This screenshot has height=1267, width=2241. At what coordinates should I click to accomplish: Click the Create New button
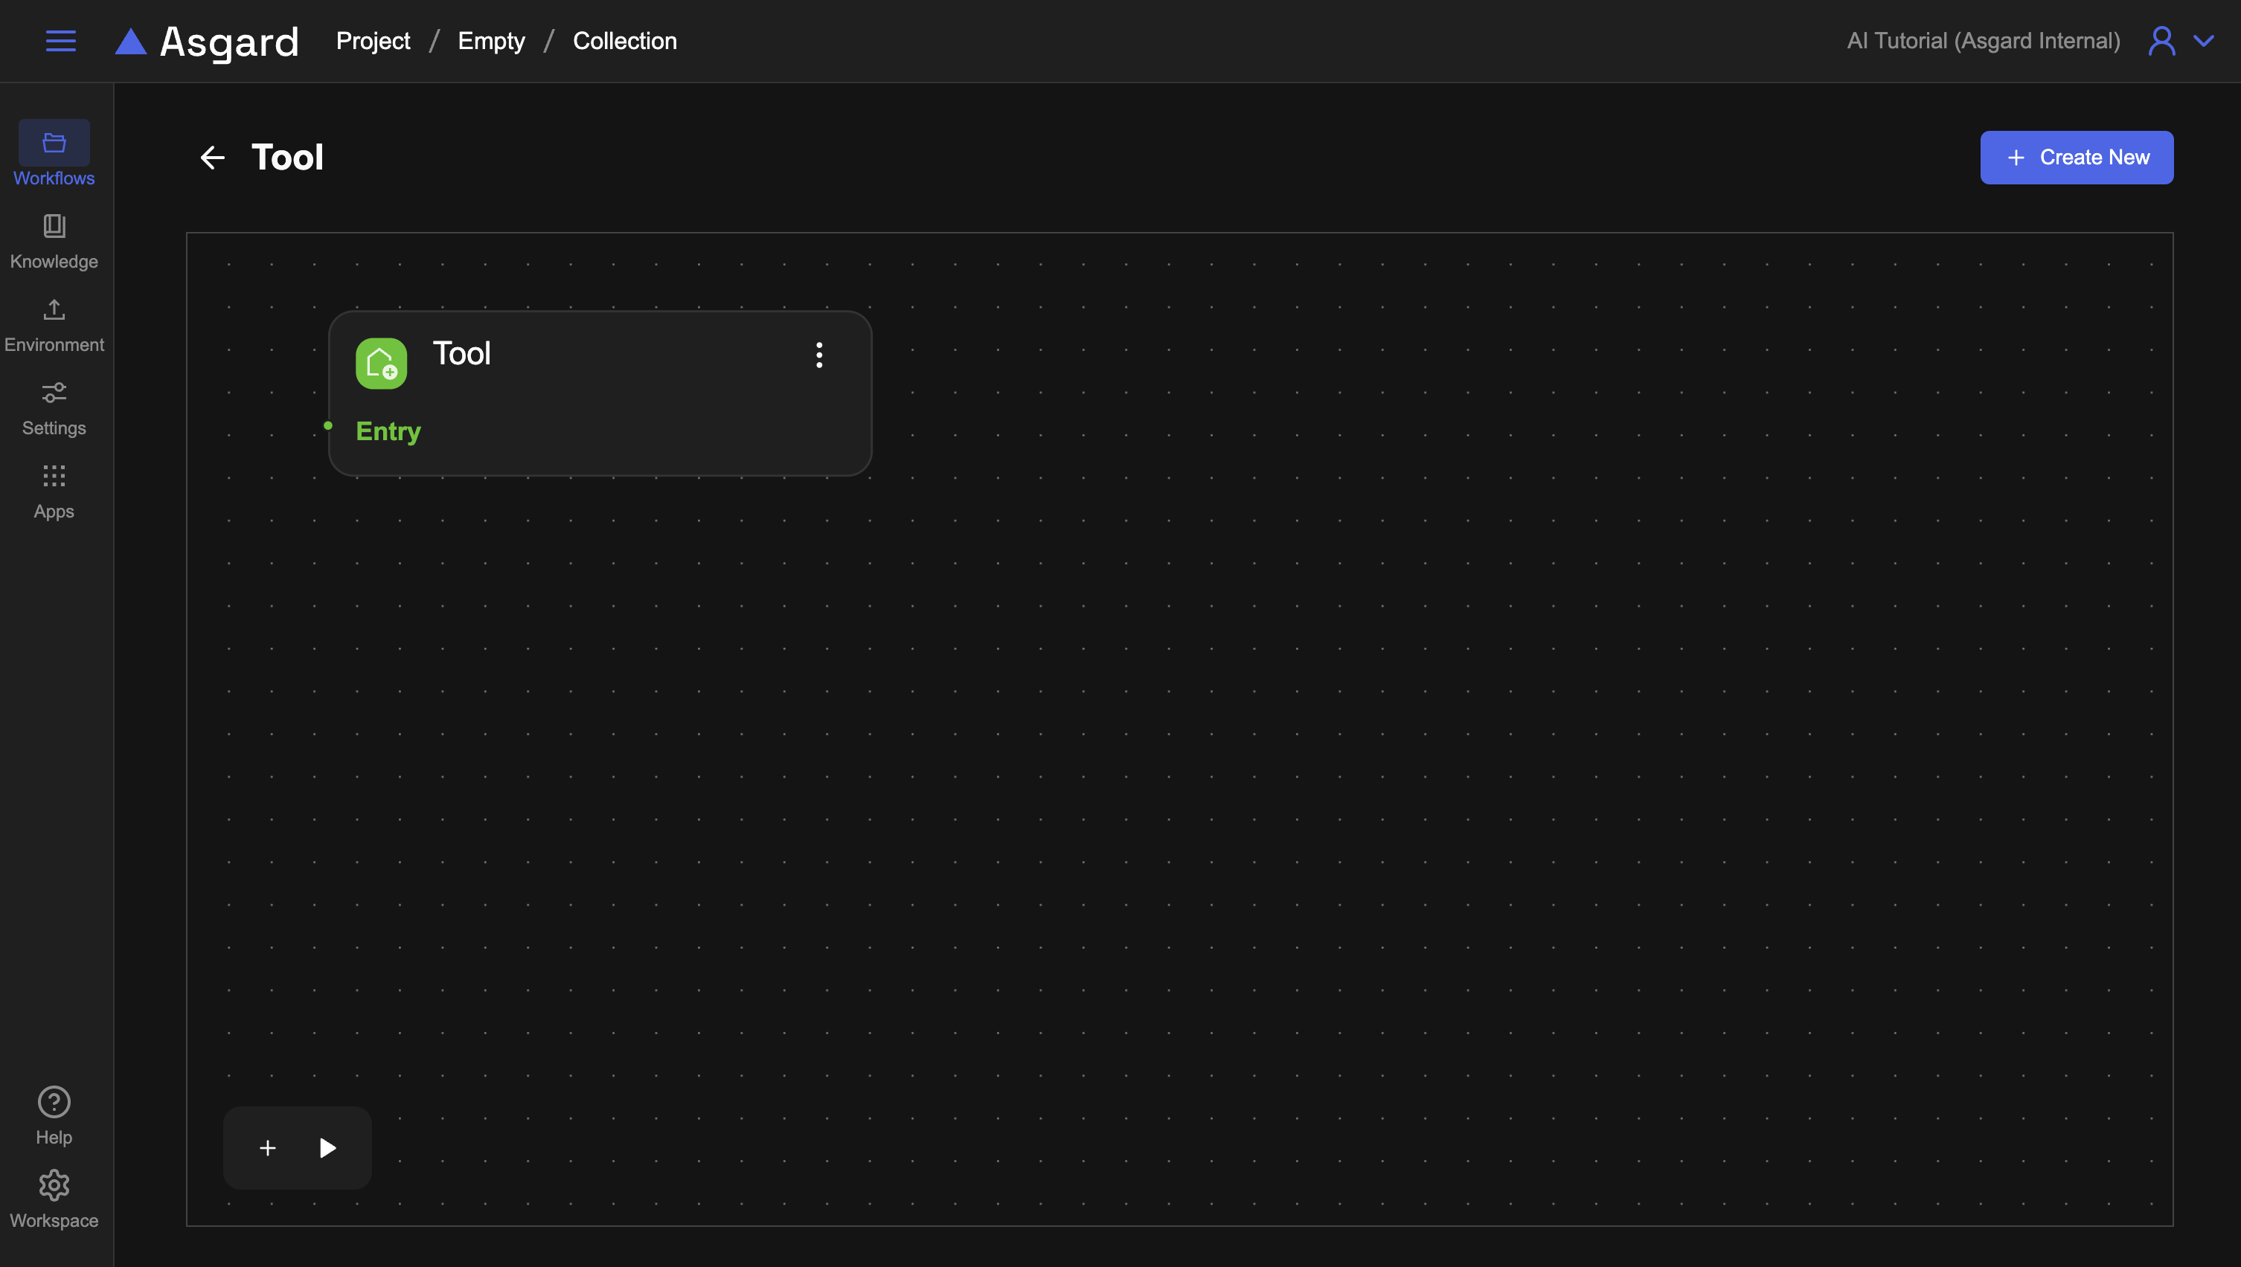(x=2077, y=158)
